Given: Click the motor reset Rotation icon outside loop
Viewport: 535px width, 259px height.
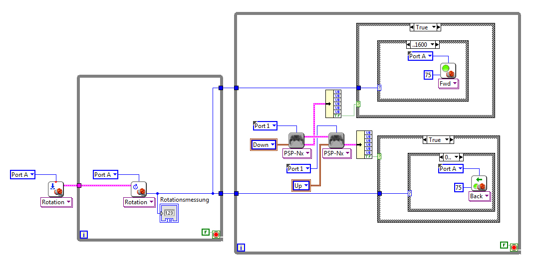Looking at the screenshot, I should click(56, 189).
